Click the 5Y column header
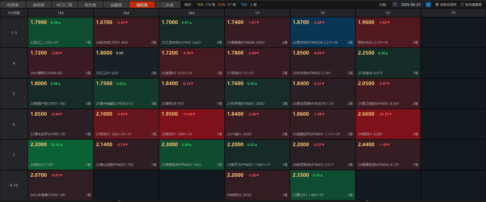The image size is (486, 202). click(x=388, y=13)
